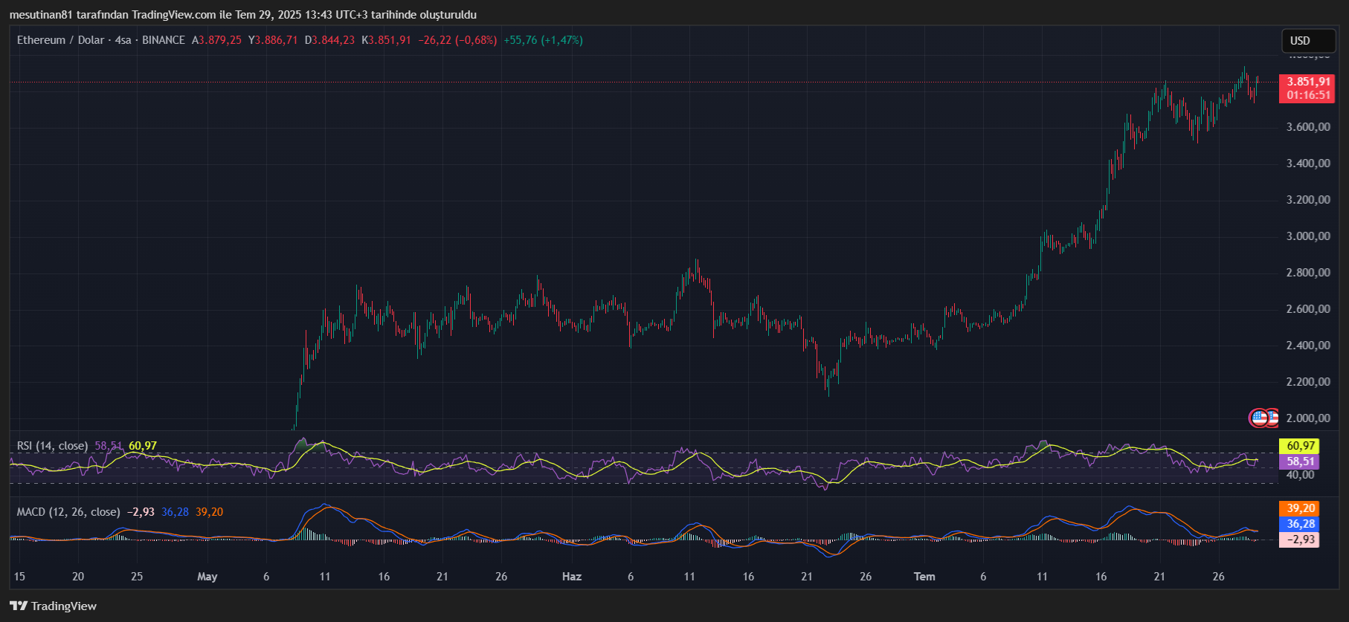
Task: Click the change value −26,22 (−0,68%)
Action: (457, 40)
